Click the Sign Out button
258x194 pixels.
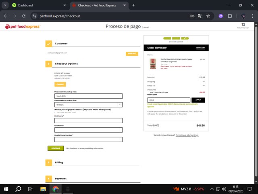pos(132,54)
